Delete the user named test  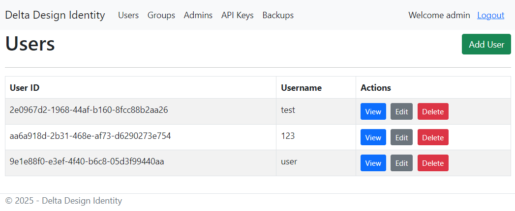[x=433, y=111]
